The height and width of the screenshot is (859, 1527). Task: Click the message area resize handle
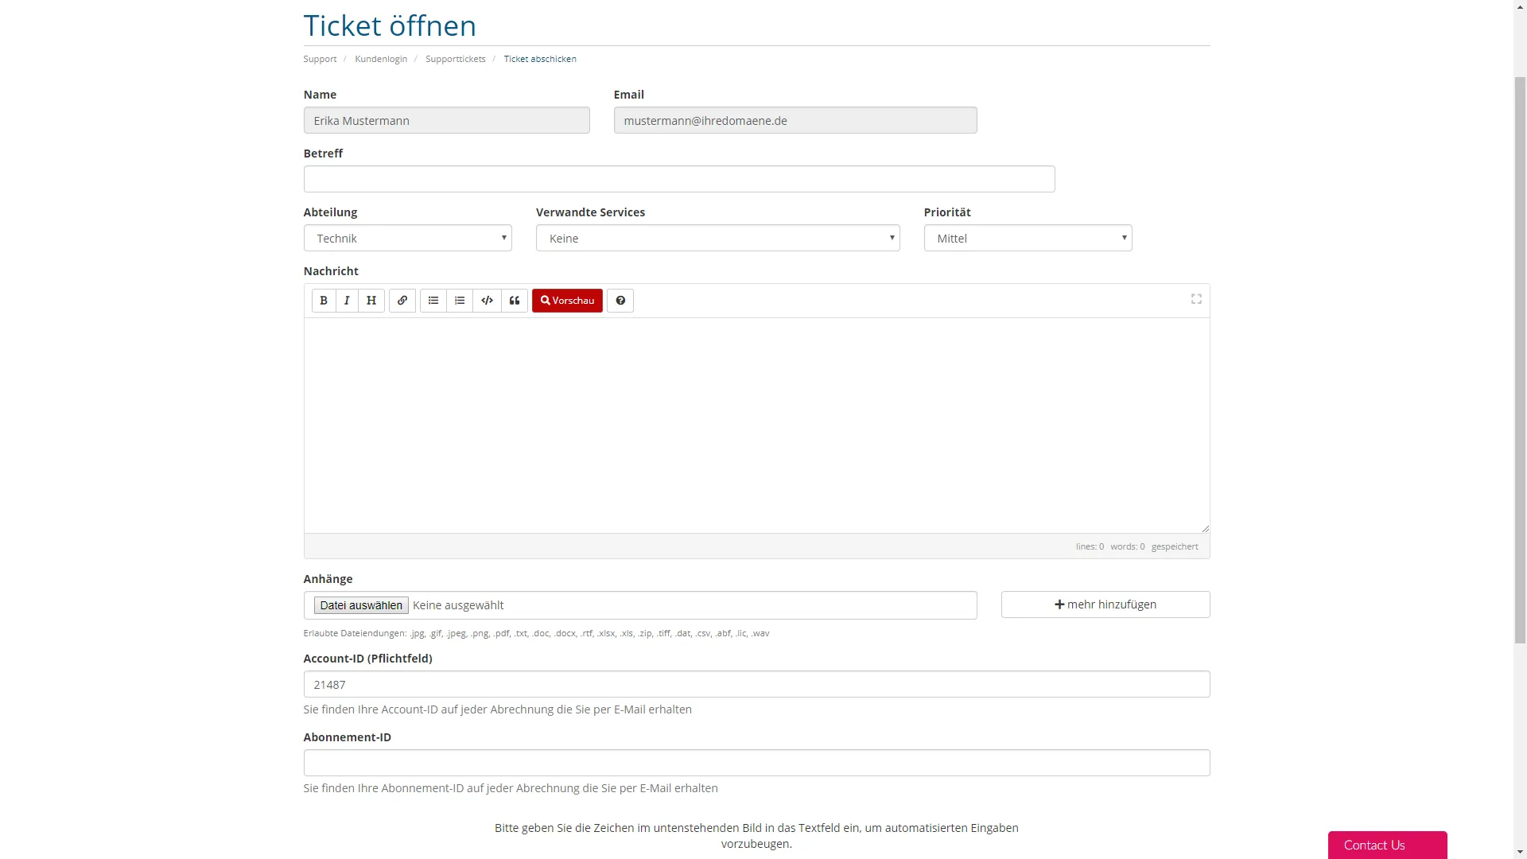tap(1205, 528)
